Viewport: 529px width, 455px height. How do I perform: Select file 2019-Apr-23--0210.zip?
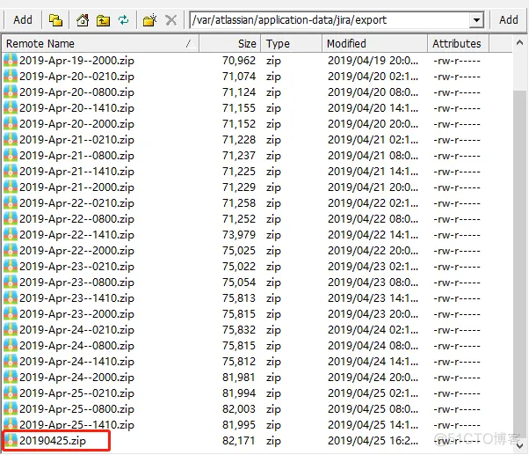point(76,267)
